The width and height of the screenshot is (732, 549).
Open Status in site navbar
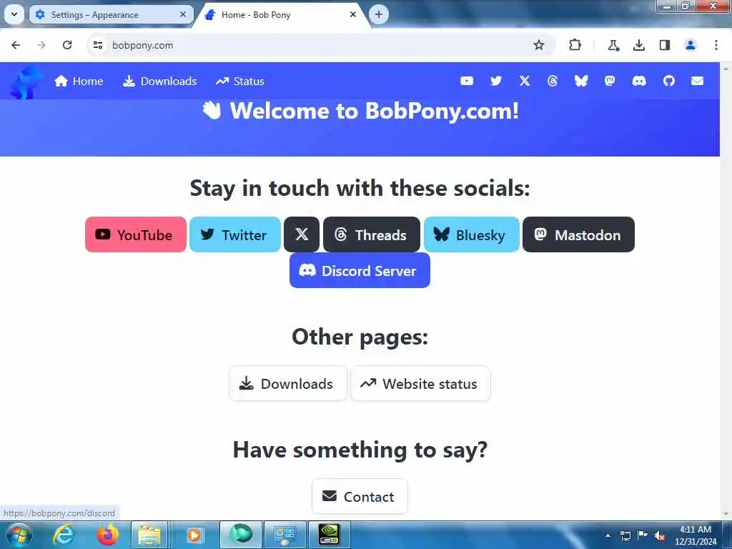(240, 81)
